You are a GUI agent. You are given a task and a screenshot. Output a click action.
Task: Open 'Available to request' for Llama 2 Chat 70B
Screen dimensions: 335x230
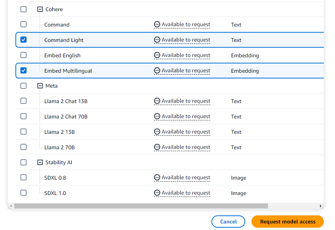click(186, 117)
